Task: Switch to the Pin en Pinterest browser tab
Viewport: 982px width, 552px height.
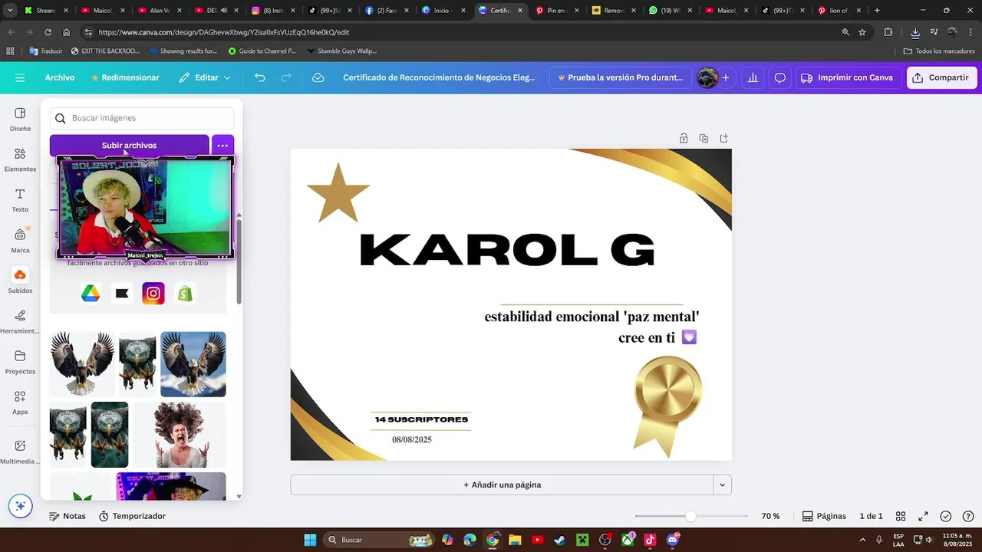Action: tap(558, 11)
